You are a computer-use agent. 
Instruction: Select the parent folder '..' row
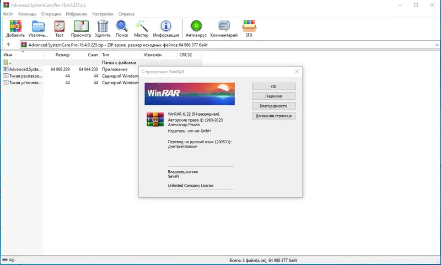(102, 62)
